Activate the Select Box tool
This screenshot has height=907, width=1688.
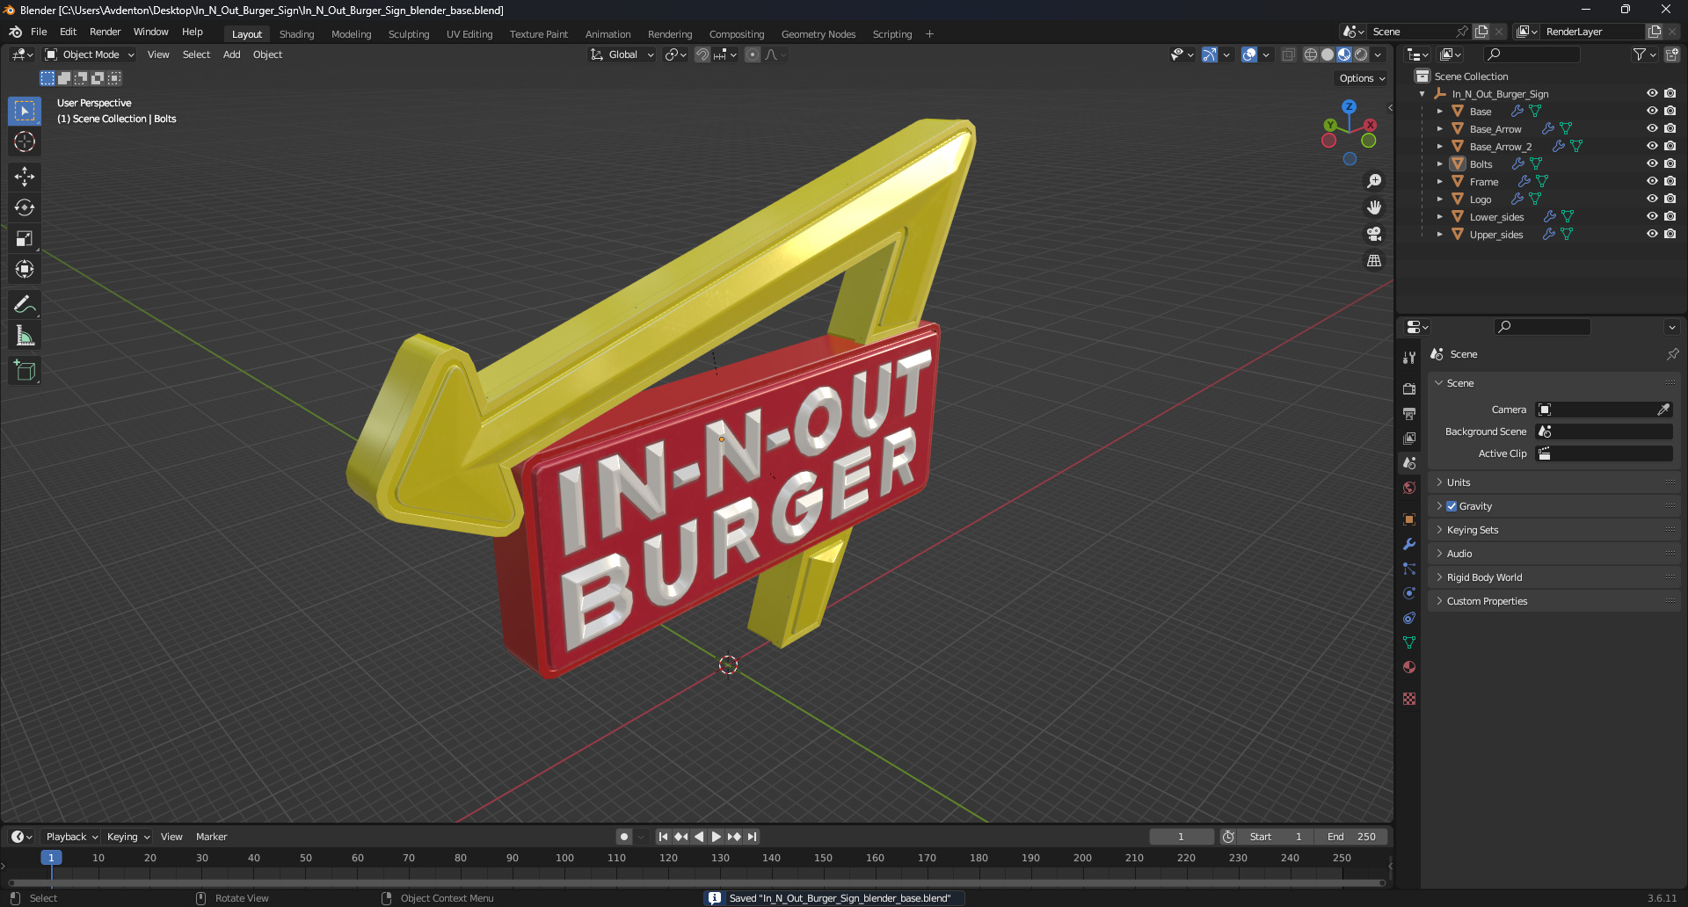[25, 111]
